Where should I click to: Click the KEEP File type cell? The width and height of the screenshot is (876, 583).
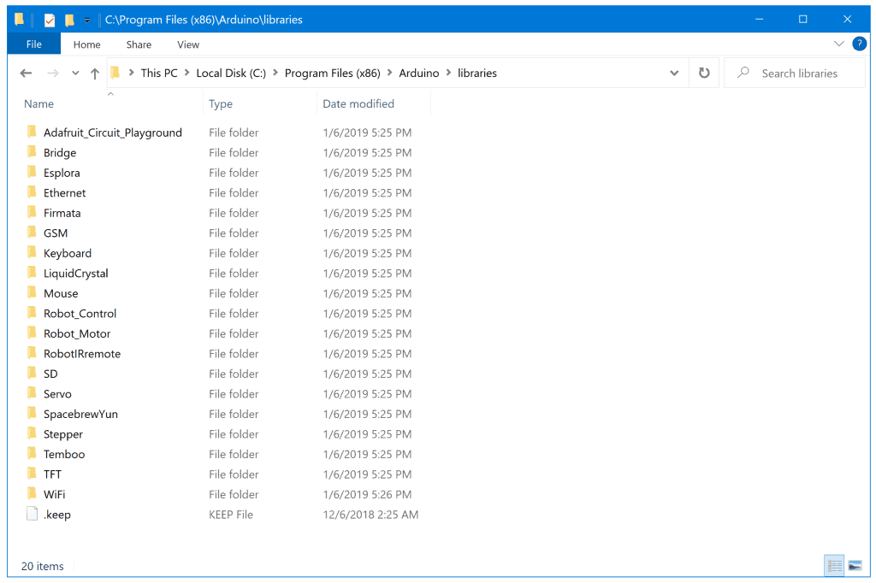point(231,515)
